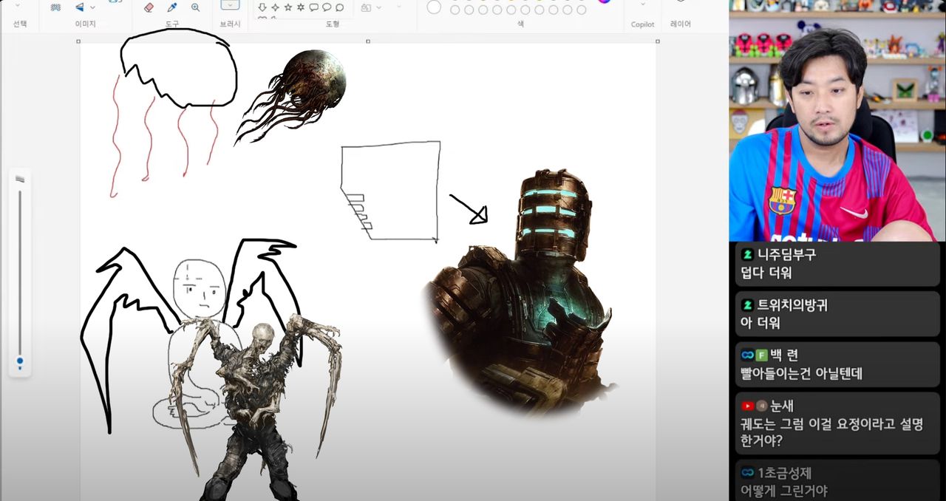Expand the flip options dropdown arrow
946x501 pixels.
pos(92,7)
